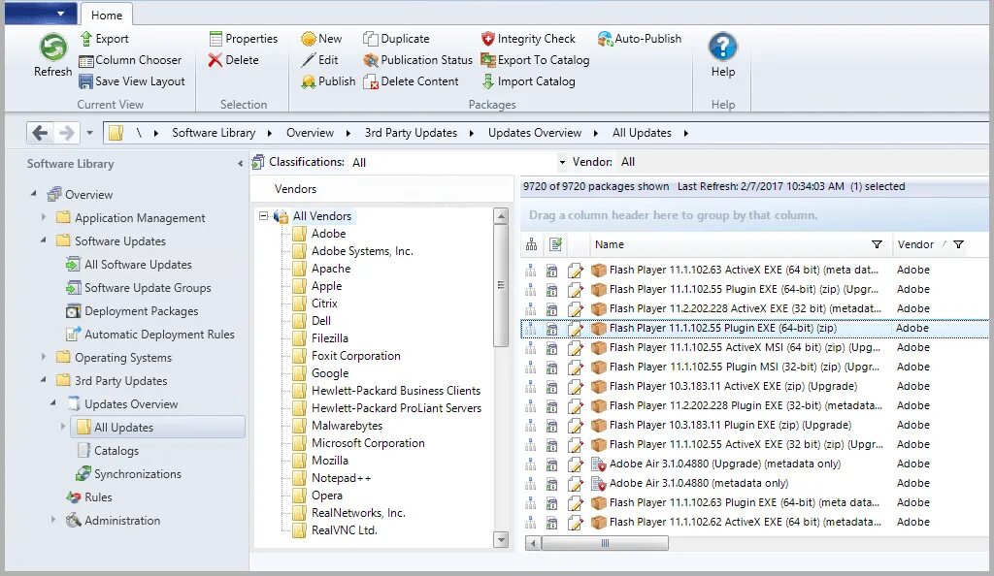994x576 pixels.
Task: Collapse the Overview node in Software Library
Action: pos(34,194)
